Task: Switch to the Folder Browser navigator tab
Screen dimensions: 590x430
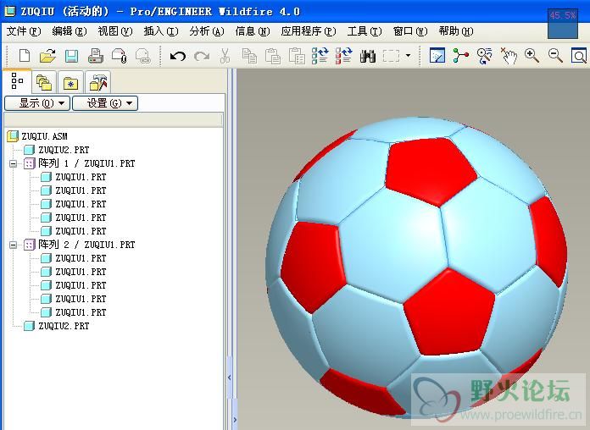Action: pos(44,82)
